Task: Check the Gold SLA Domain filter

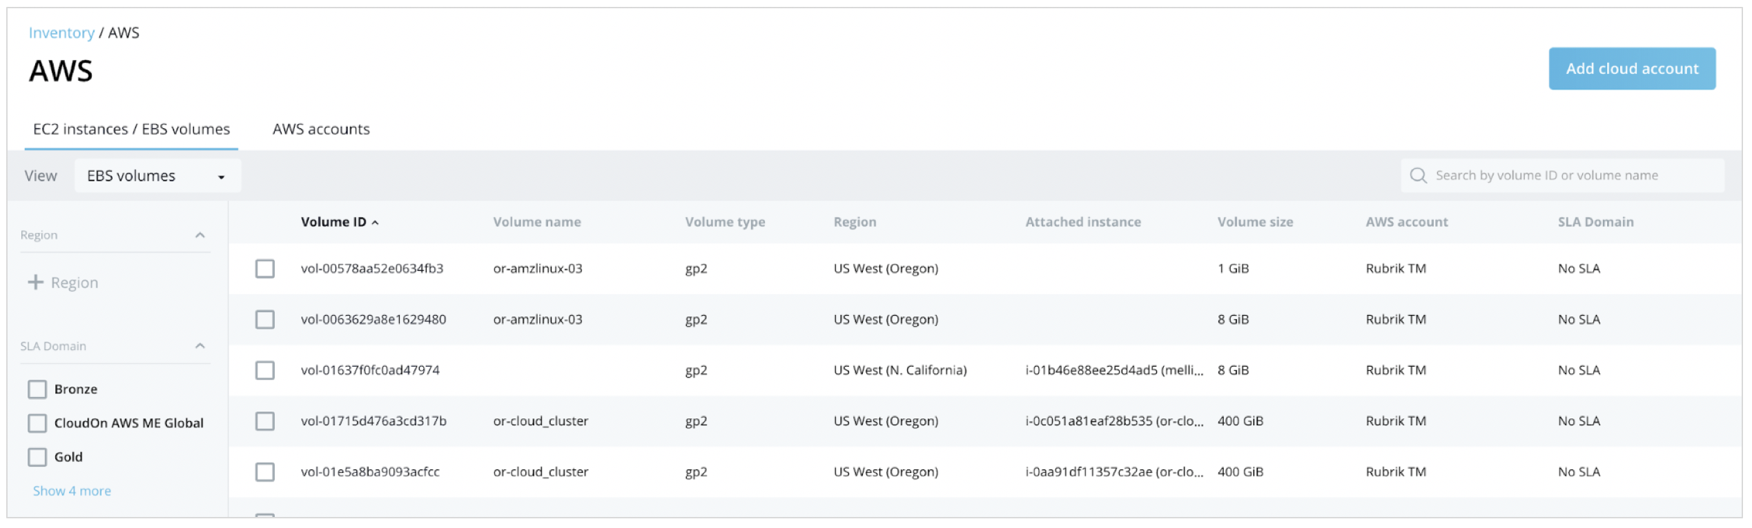Action: 37,457
